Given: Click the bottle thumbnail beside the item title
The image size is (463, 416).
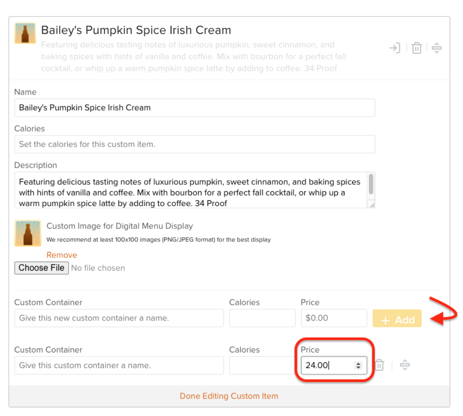Looking at the screenshot, I should 25,33.
